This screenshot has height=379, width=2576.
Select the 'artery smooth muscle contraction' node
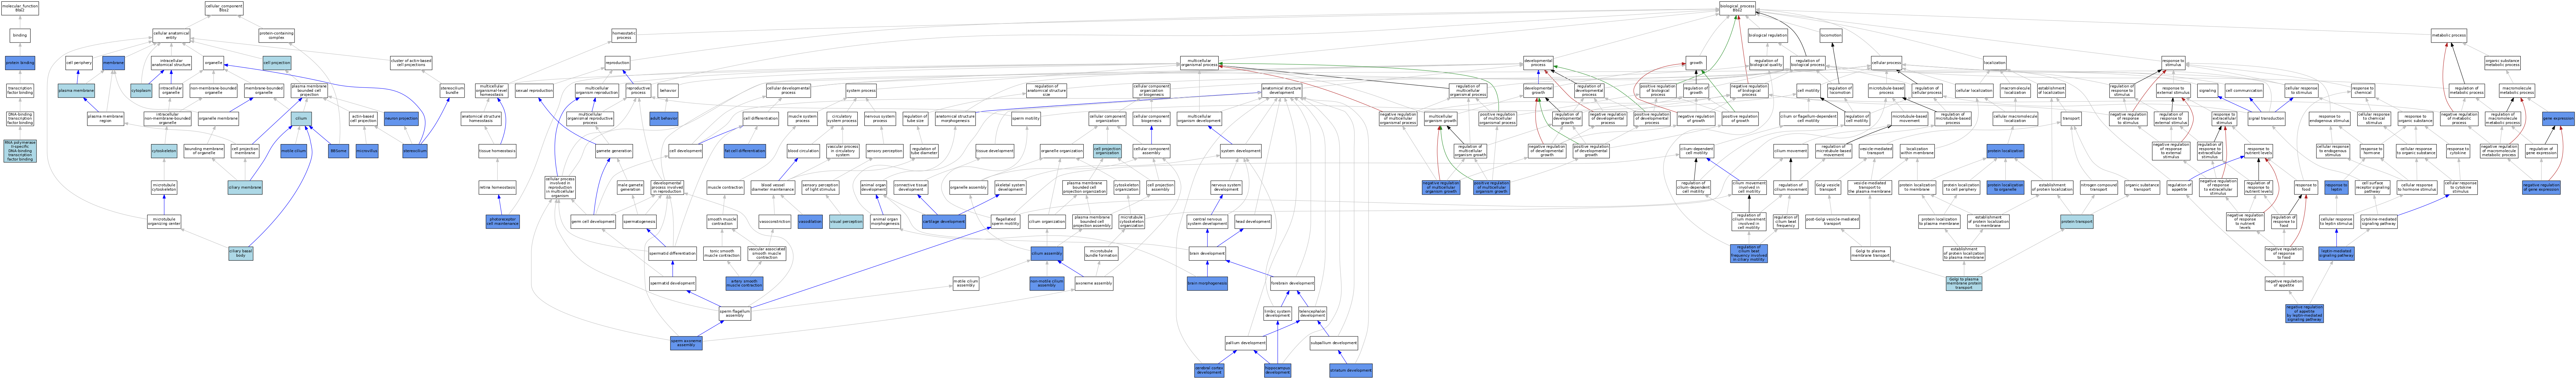pyautogui.click(x=744, y=283)
